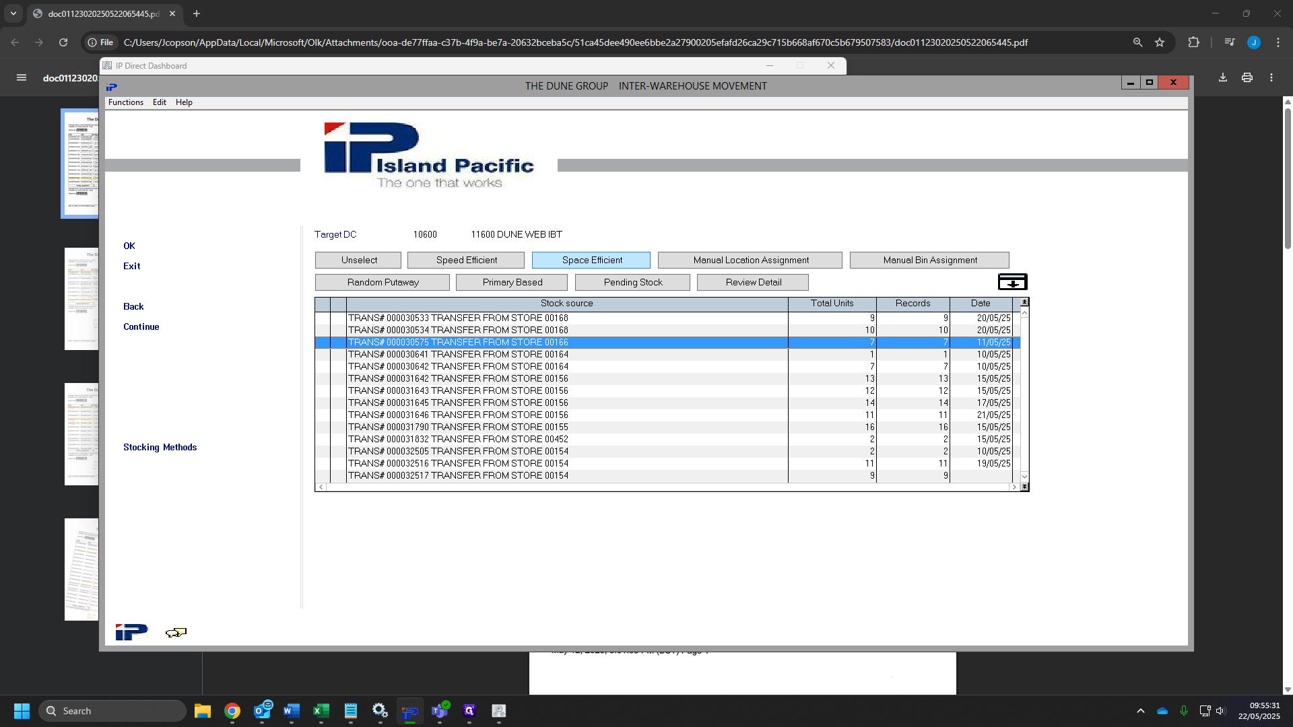1293x727 pixels.
Task: Jump to bottom with table end arrow
Action: (x=1024, y=487)
